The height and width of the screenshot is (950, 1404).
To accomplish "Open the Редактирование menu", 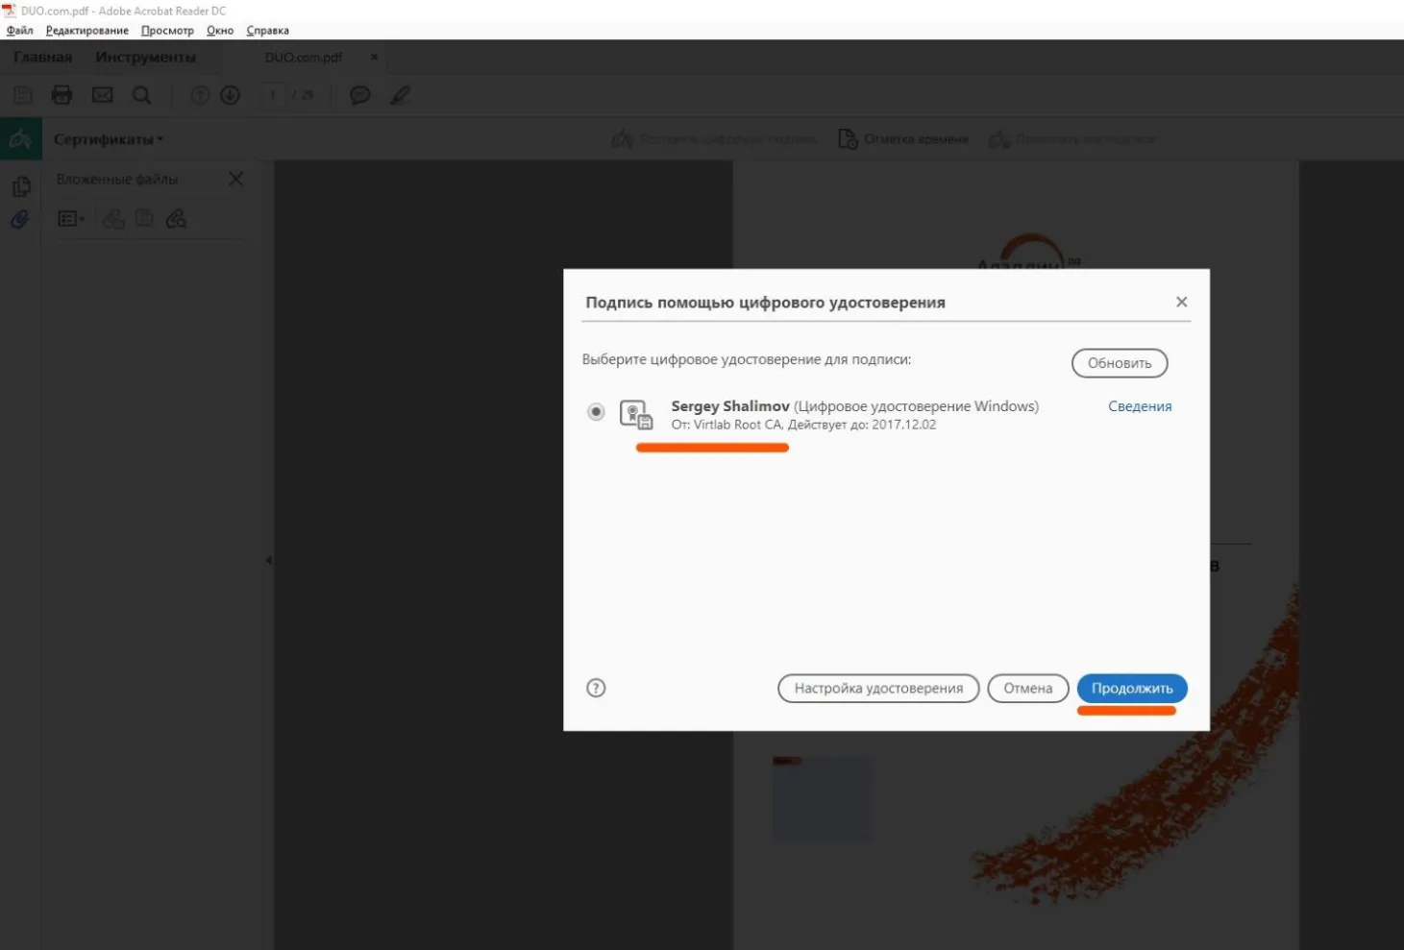I will [86, 31].
